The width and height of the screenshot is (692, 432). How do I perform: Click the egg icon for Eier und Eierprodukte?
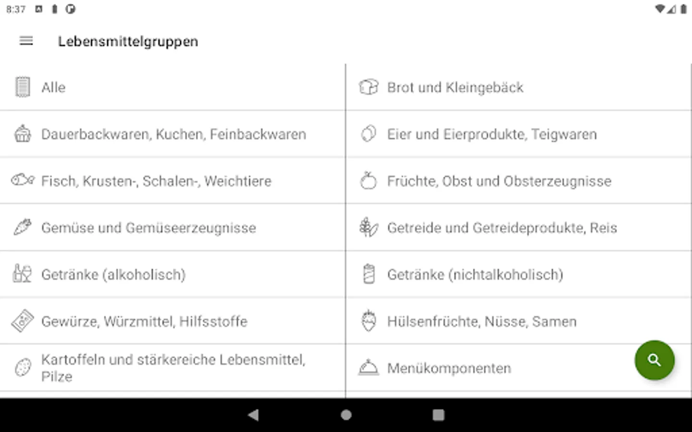click(x=369, y=134)
